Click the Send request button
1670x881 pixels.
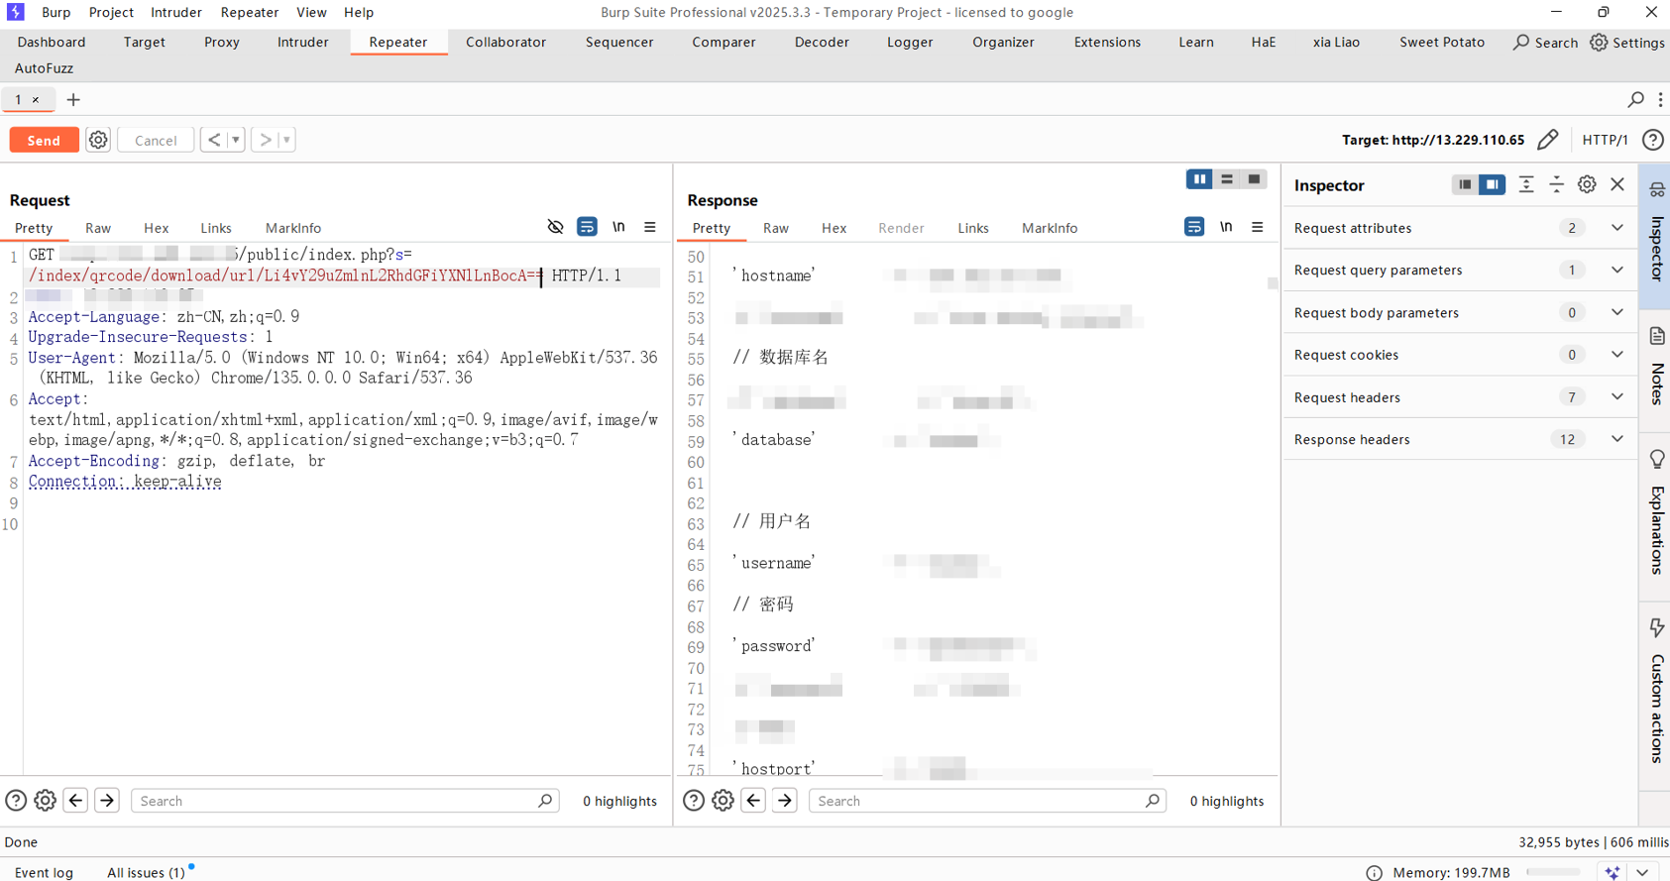click(x=44, y=140)
